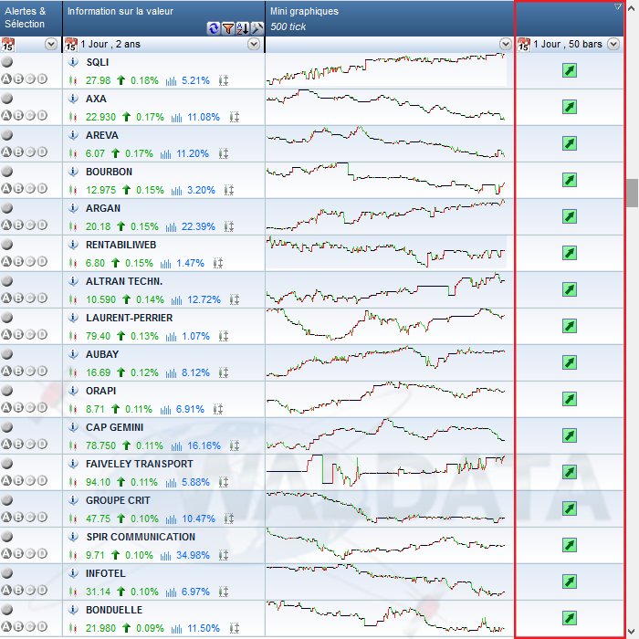The height and width of the screenshot is (639, 639).
Task: Open the info bubble icon for SQLI
Action: point(73,62)
